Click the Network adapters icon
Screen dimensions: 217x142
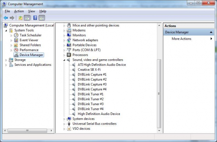(69, 40)
